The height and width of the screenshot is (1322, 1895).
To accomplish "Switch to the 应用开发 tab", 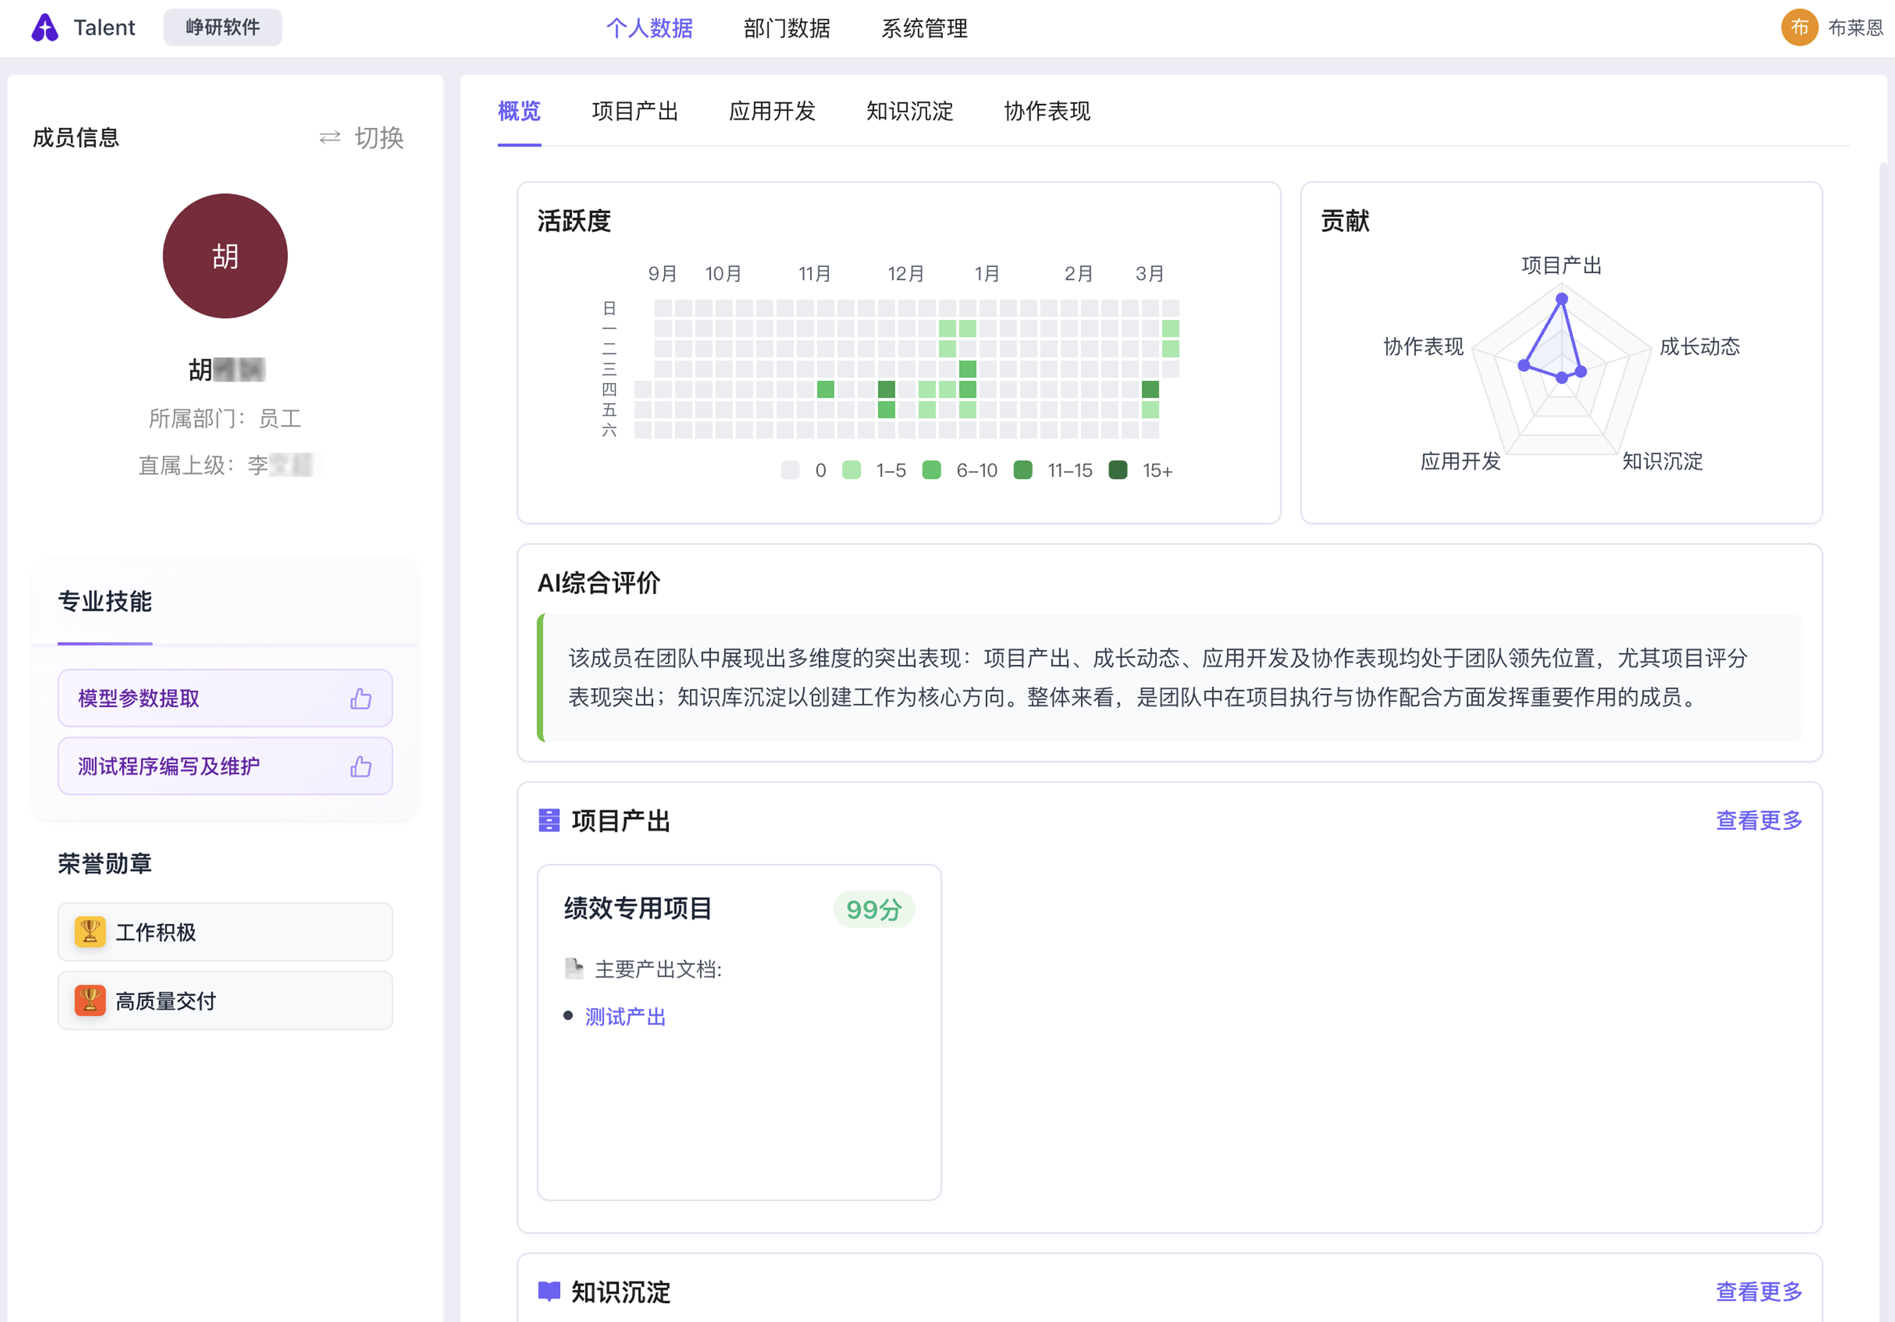I will 772,111.
